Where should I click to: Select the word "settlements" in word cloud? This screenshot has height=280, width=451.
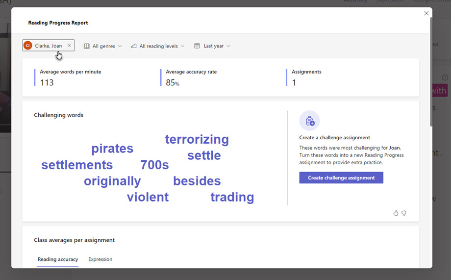tap(77, 165)
